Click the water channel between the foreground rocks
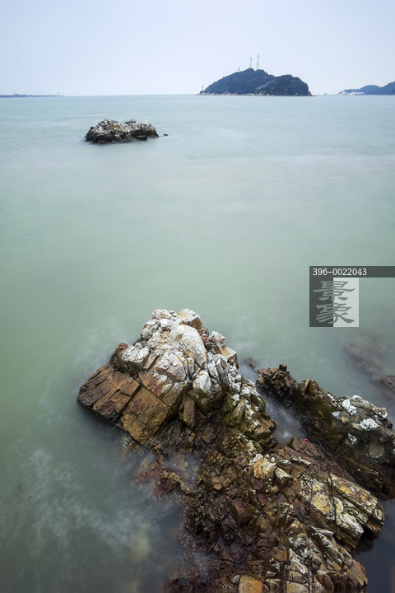Image resolution: width=395 pixels, height=593 pixels. click(x=281, y=416)
